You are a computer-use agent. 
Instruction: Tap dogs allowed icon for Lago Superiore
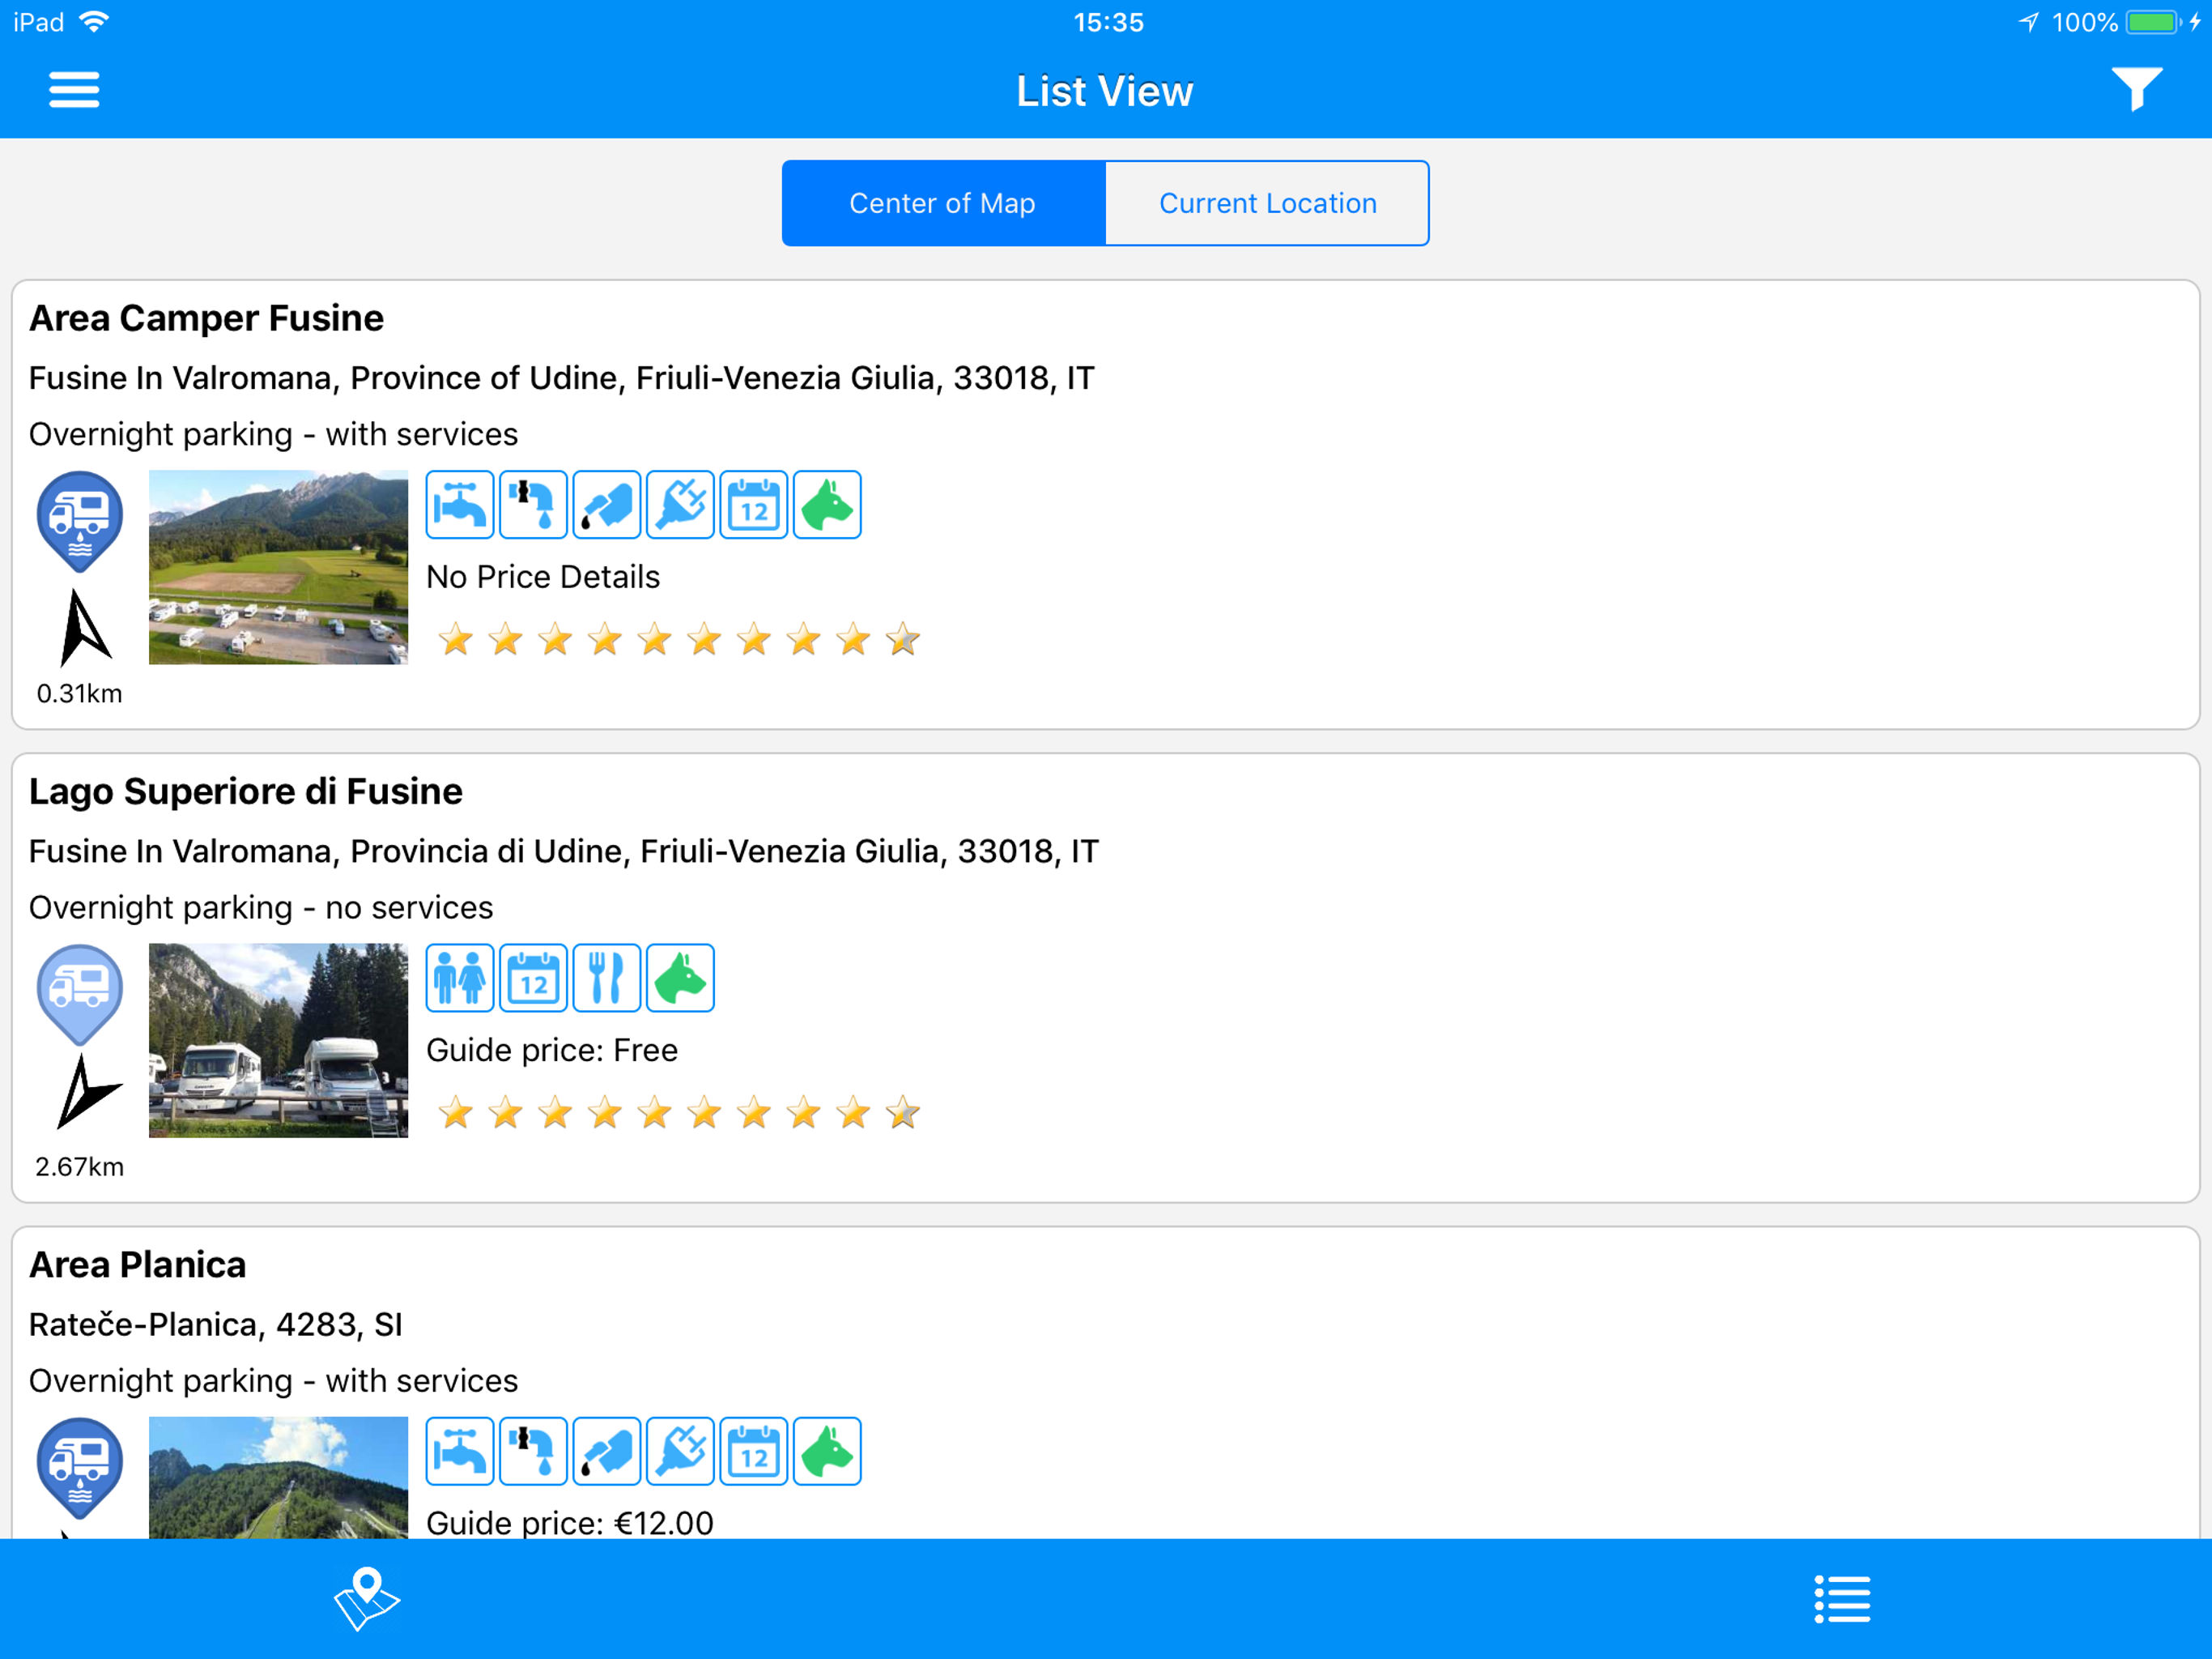(x=680, y=978)
